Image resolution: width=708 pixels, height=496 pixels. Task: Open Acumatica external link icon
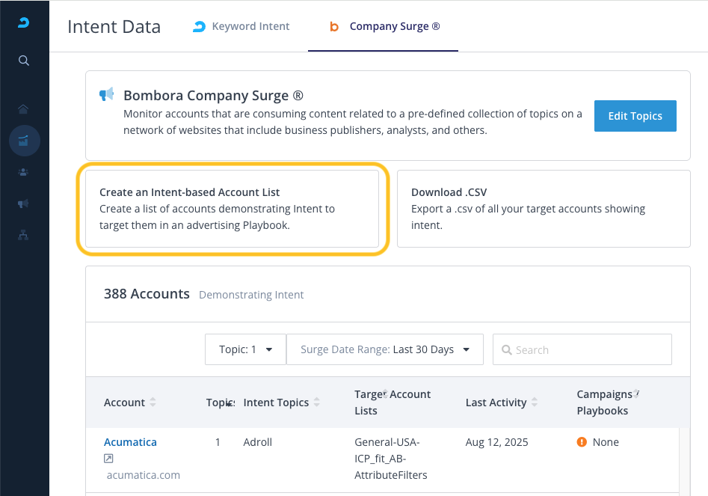pos(109,459)
